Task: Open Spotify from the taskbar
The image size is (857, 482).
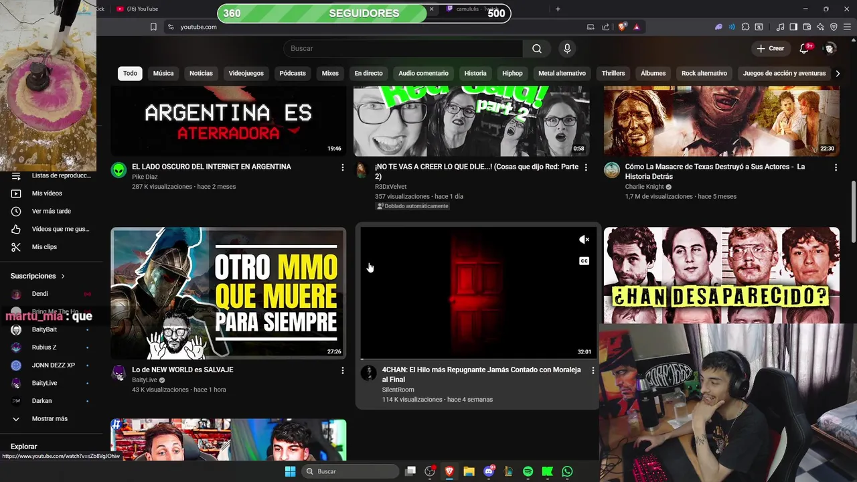Action: (528, 471)
